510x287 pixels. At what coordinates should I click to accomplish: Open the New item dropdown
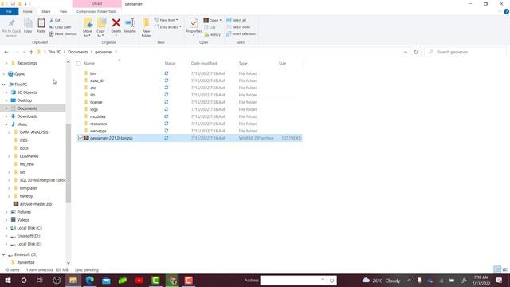click(x=166, y=20)
